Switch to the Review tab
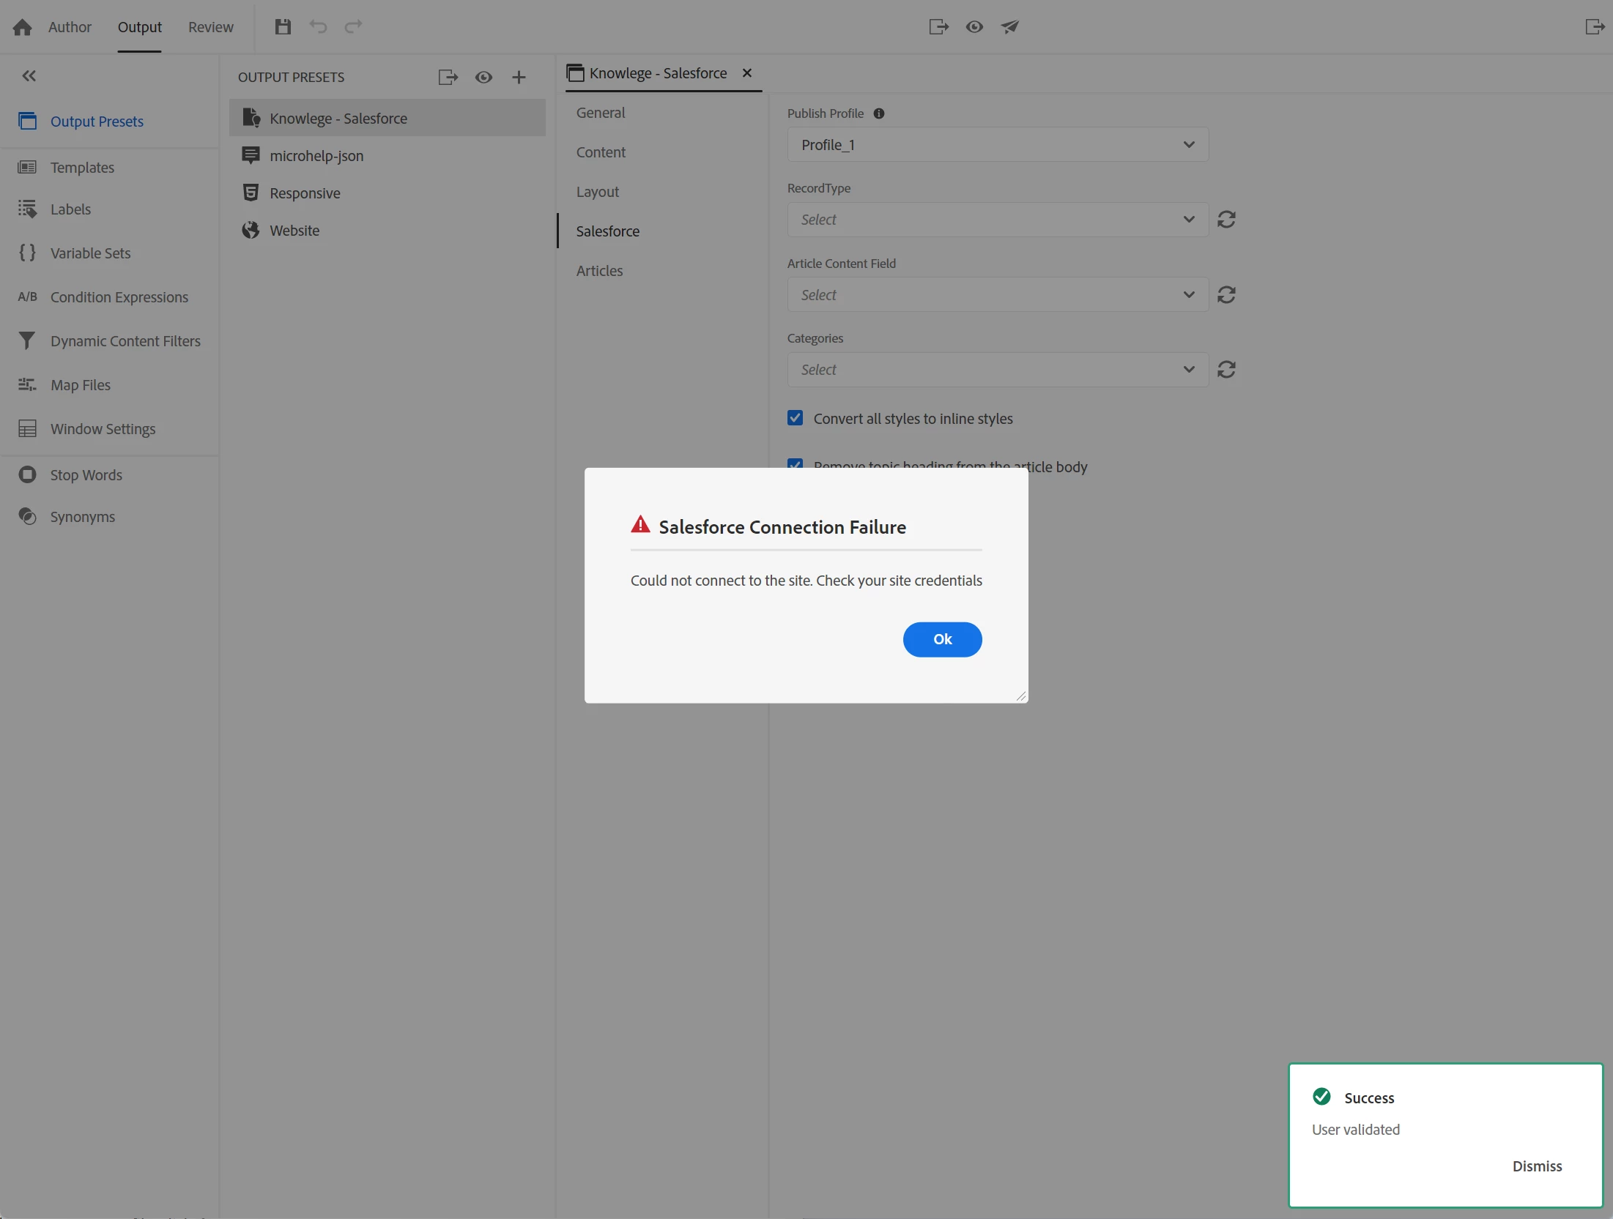The width and height of the screenshot is (1613, 1219). pyautogui.click(x=210, y=27)
